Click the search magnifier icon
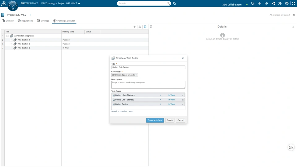Viewport: 297px width, 167px height. click(x=168, y=3)
